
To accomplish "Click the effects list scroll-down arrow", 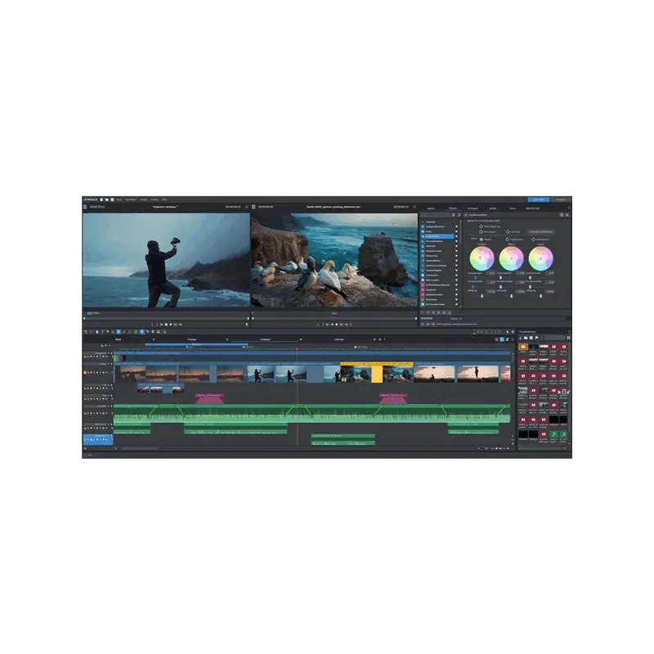I will point(460,306).
